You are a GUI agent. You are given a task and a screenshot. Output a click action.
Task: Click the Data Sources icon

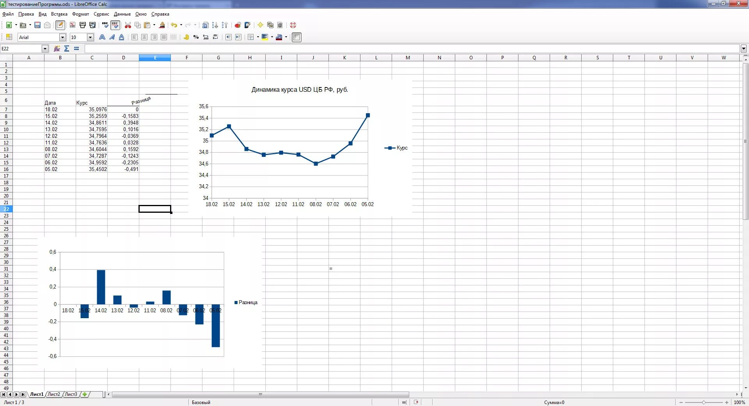280,25
